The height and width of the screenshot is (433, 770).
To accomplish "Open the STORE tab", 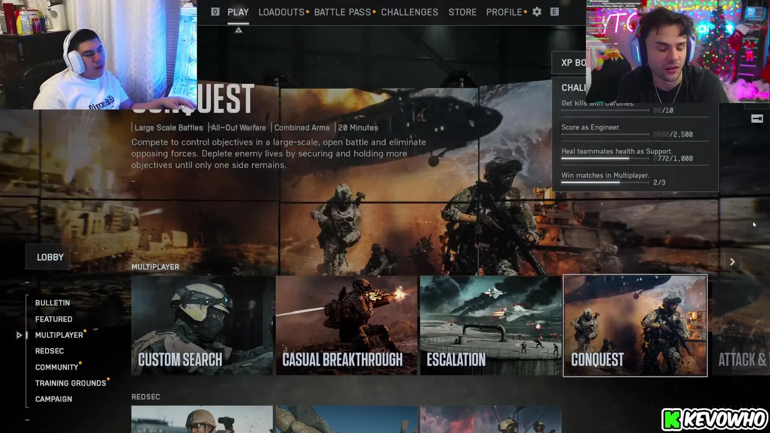I will click(x=463, y=12).
